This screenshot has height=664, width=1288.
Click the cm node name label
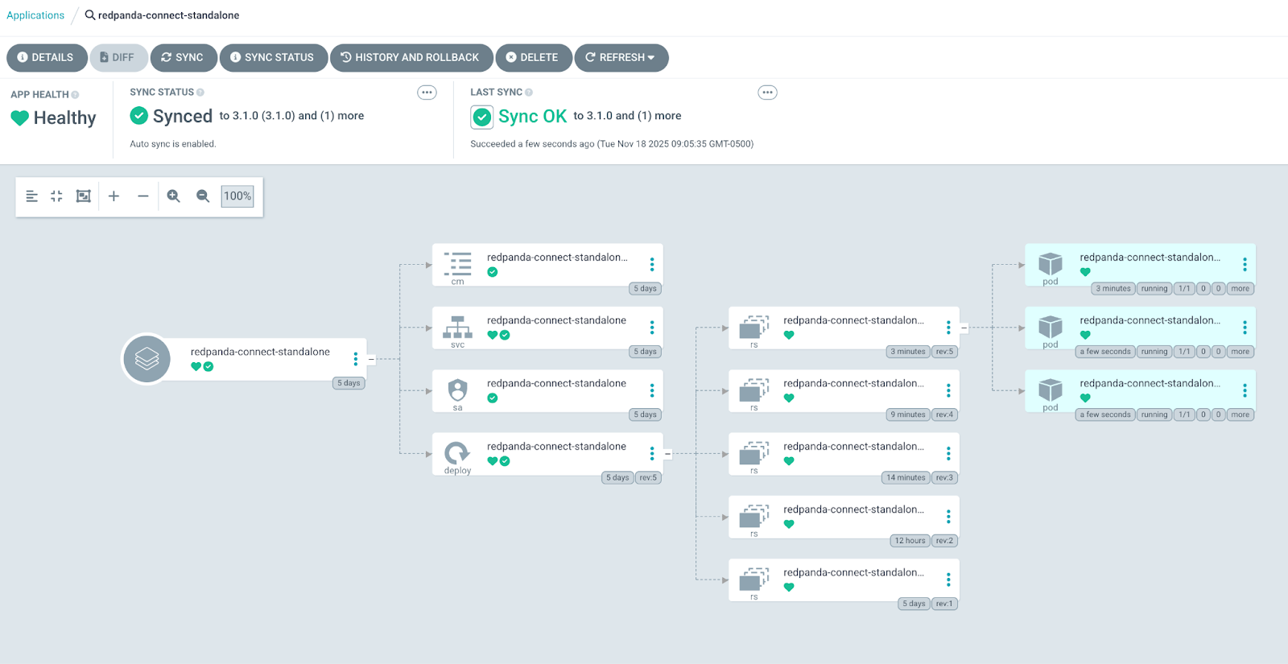557,258
